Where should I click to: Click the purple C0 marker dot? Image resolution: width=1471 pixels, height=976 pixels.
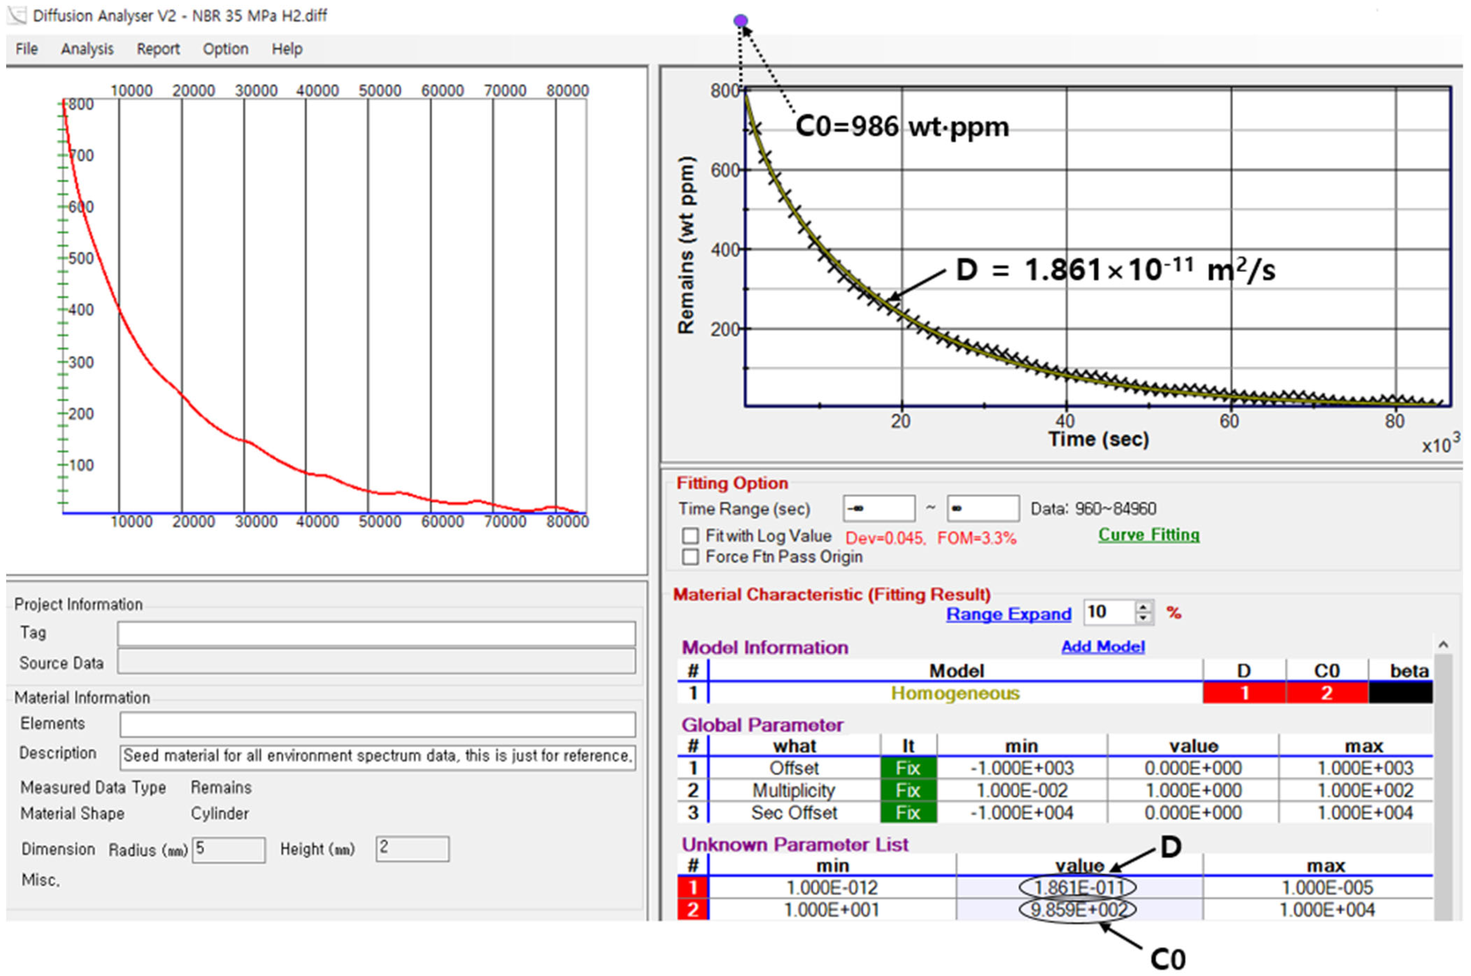tap(740, 21)
